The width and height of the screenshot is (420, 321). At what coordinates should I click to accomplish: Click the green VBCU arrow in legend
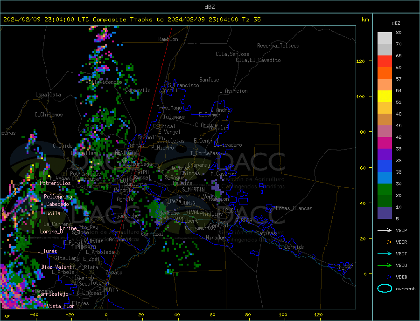click(x=385, y=266)
